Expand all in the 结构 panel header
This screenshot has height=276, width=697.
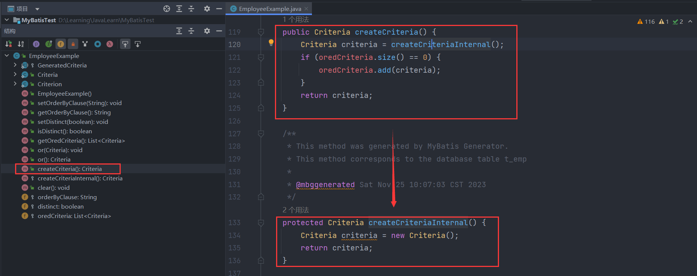point(179,31)
